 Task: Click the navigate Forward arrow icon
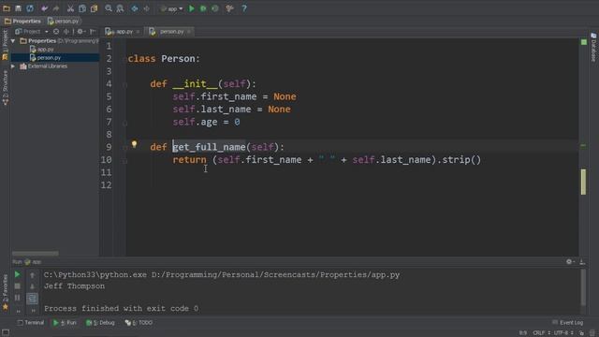tap(146, 8)
